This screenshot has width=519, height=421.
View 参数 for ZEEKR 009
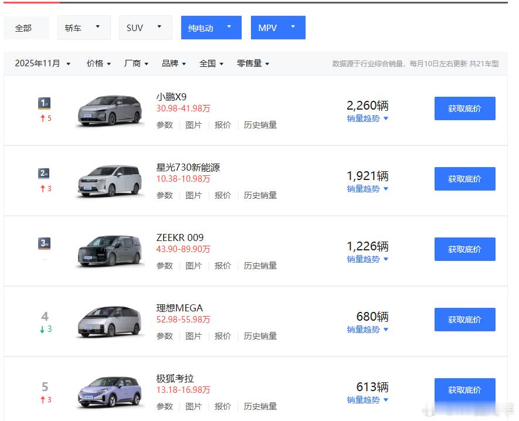(165, 266)
